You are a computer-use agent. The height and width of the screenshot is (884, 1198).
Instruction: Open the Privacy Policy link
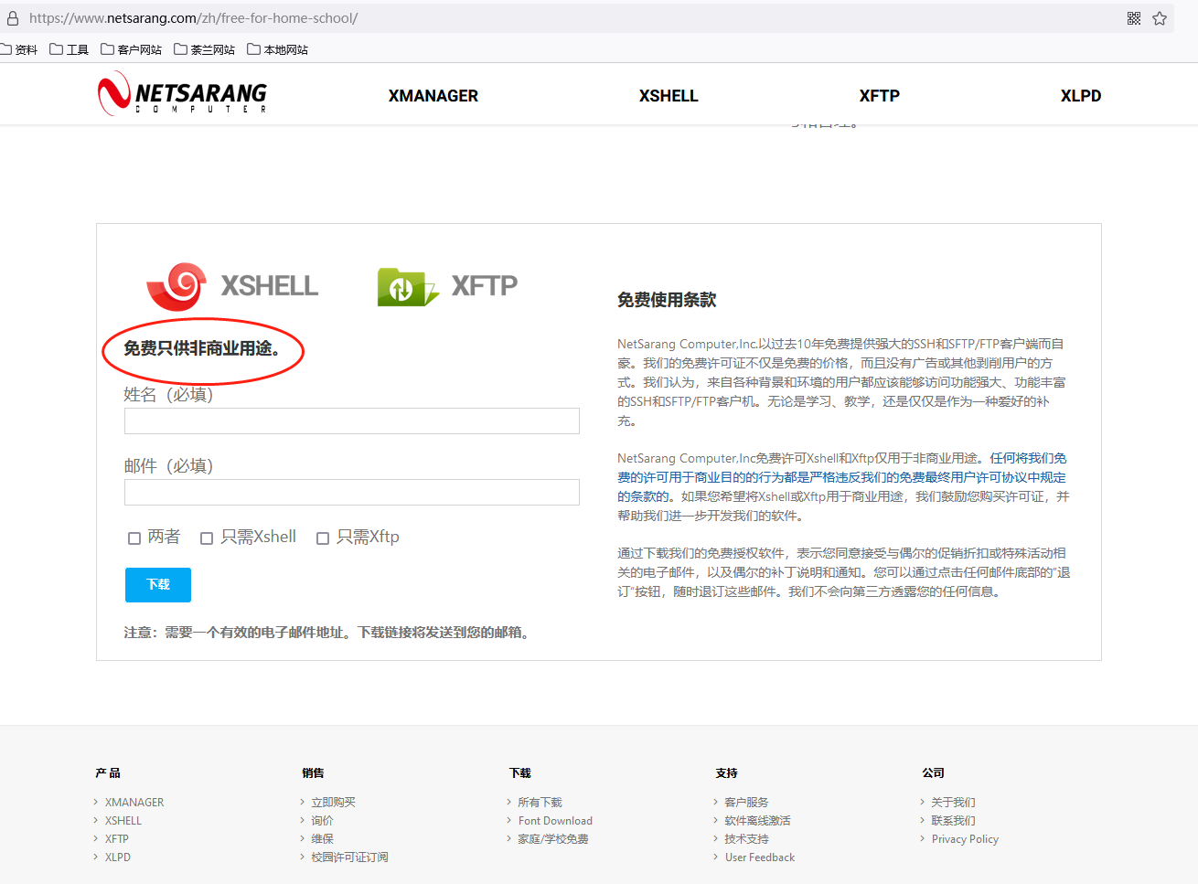tap(965, 839)
